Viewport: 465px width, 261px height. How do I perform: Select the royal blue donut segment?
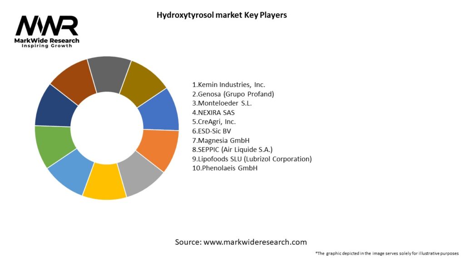pyautogui.click(x=160, y=111)
